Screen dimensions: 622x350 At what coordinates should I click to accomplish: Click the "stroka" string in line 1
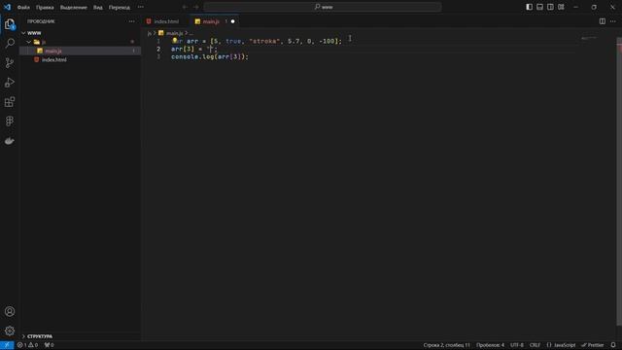click(x=264, y=41)
